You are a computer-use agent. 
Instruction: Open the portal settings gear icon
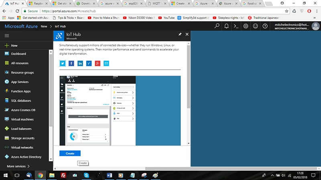(246, 26)
